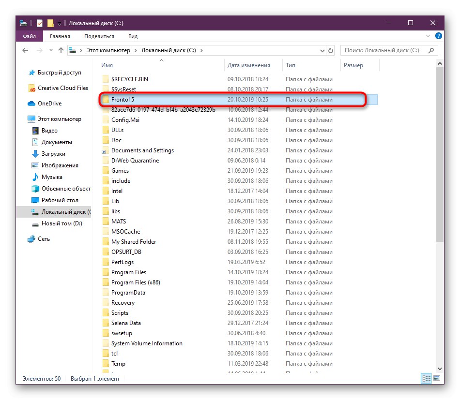
Task: Sort by the Размер column header
Action: coord(353,65)
